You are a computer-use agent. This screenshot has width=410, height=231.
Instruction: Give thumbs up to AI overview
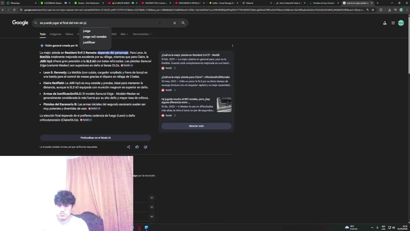(137, 147)
